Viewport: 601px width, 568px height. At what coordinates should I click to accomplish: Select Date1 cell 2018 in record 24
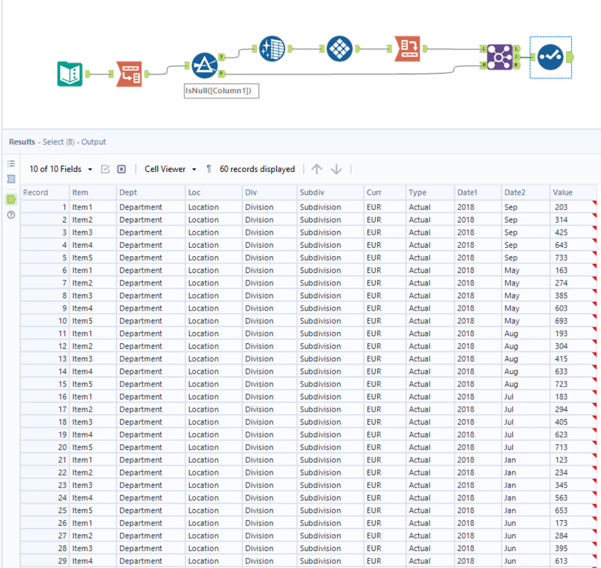point(478,498)
